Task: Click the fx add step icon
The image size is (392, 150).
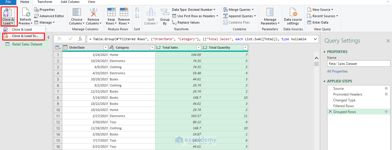Action: click(80, 39)
